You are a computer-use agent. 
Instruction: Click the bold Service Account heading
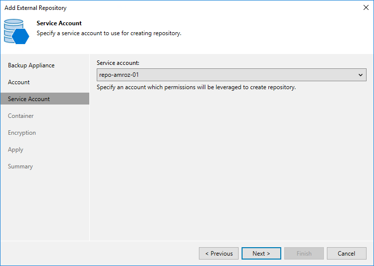coord(59,23)
